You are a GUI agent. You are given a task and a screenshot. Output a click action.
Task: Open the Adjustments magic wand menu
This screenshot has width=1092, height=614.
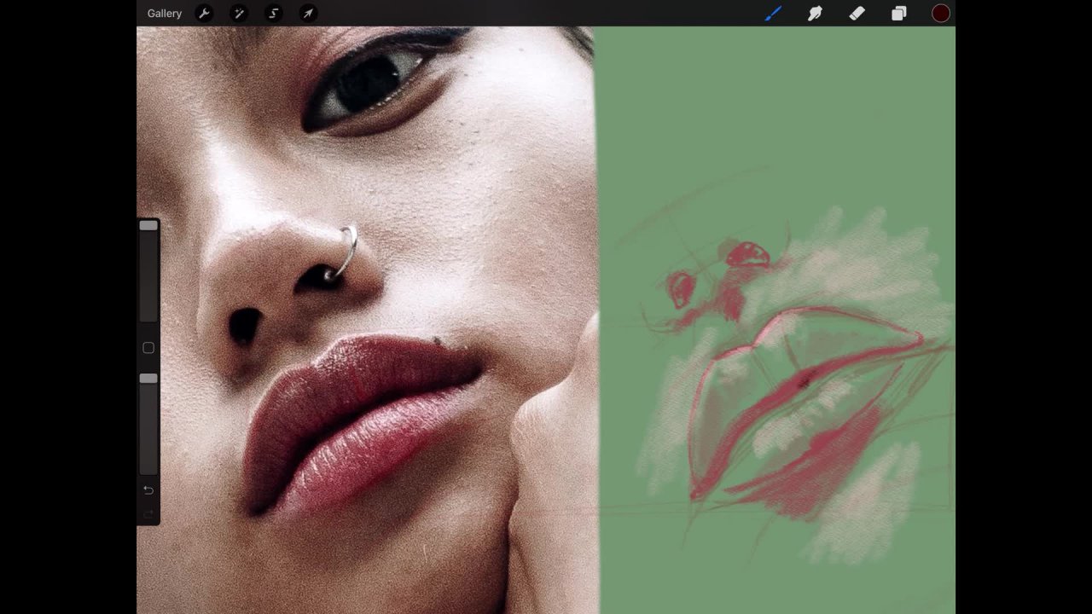[x=239, y=14]
